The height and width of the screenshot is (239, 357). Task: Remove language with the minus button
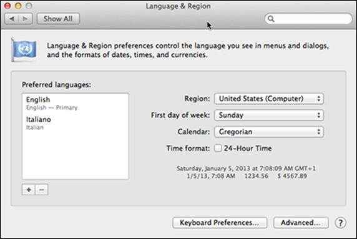click(x=42, y=190)
